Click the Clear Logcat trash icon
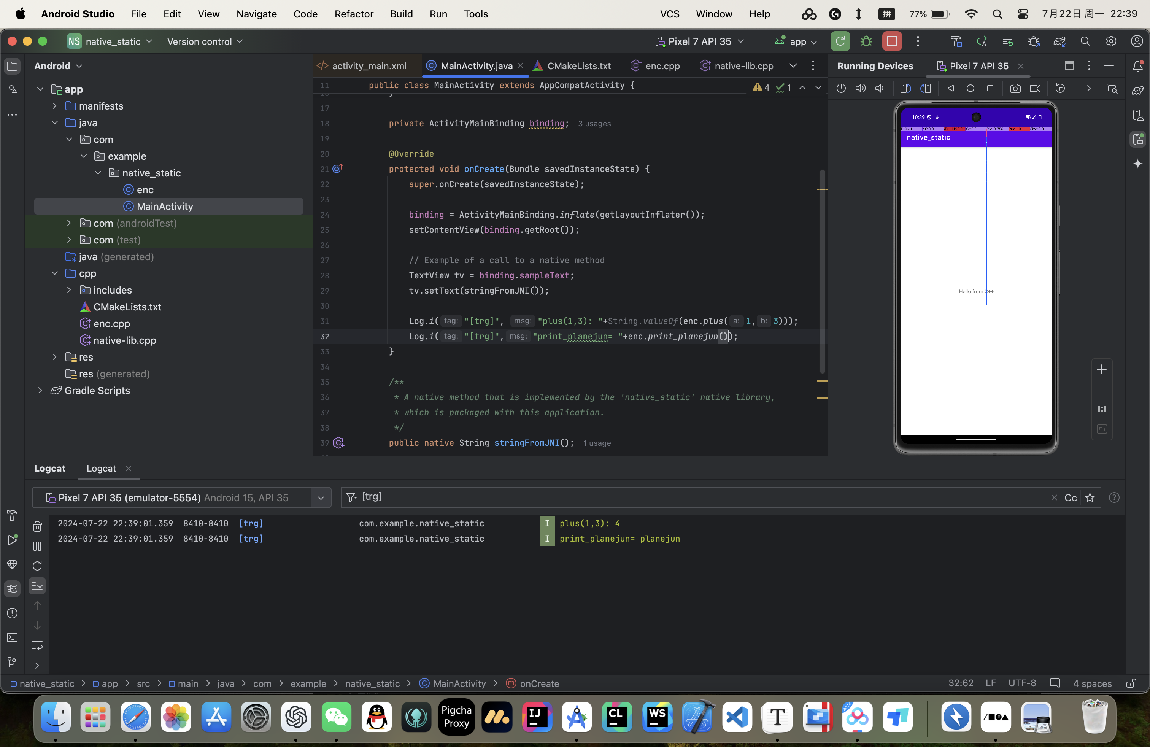 pyautogui.click(x=37, y=526)
